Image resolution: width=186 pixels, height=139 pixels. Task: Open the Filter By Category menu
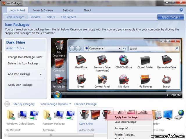[x=24, y=104]
